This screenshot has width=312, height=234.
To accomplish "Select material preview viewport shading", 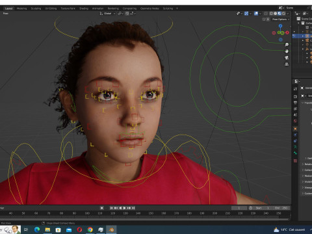I will (279, 14).
